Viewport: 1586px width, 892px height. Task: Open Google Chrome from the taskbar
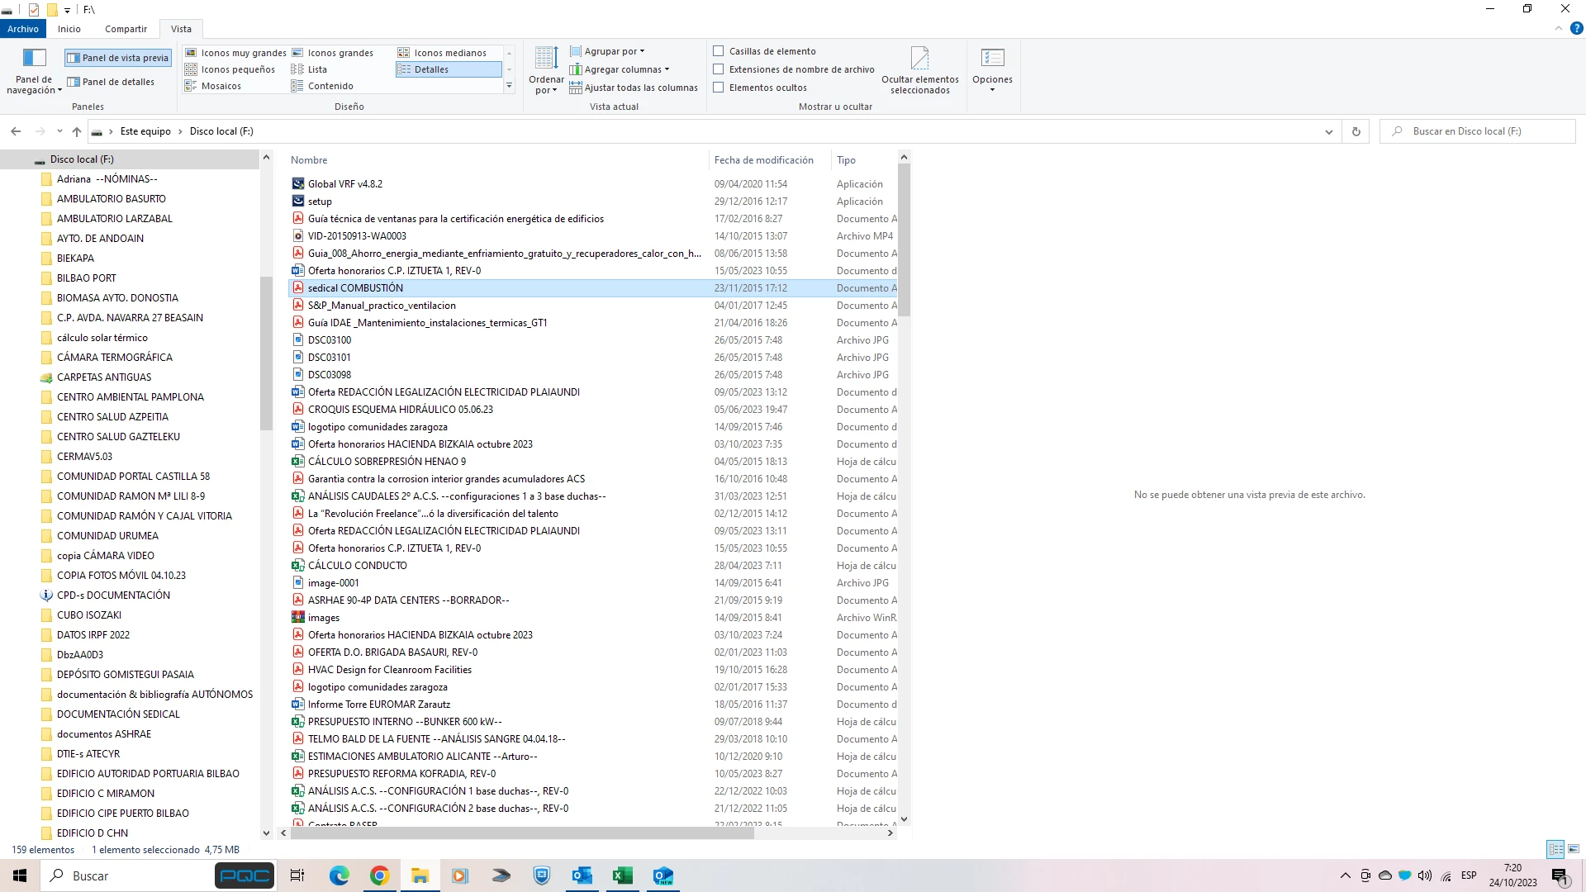tap(379, 875)
